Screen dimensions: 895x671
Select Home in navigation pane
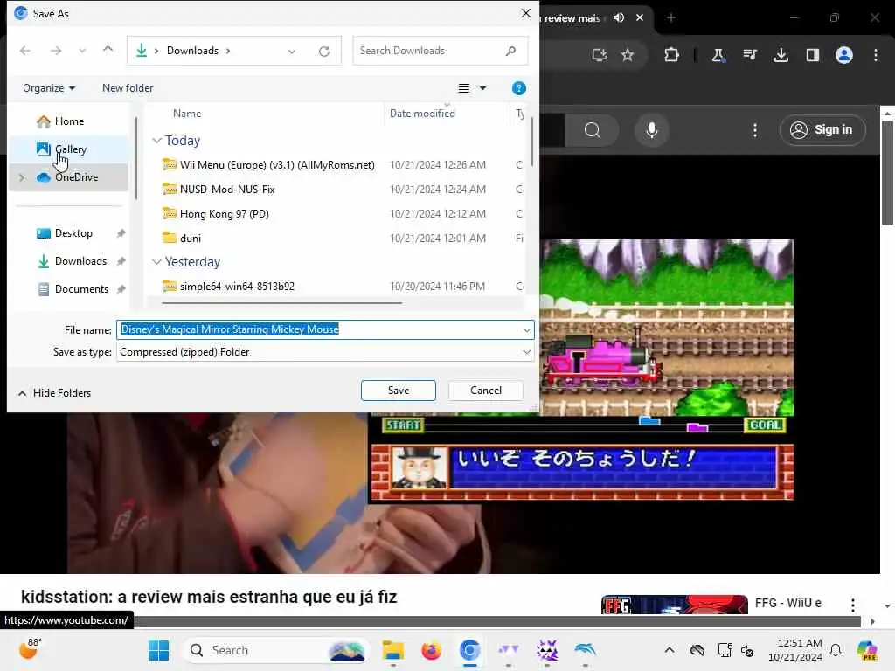click(x=70, y=121)
